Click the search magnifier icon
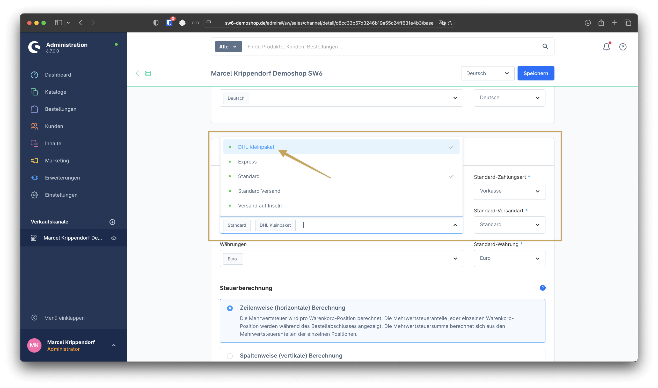This screenshot has height=388, width=658. (545, 47)
